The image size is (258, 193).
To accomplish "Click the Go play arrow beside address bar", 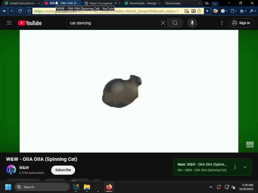I will (208, 11).
